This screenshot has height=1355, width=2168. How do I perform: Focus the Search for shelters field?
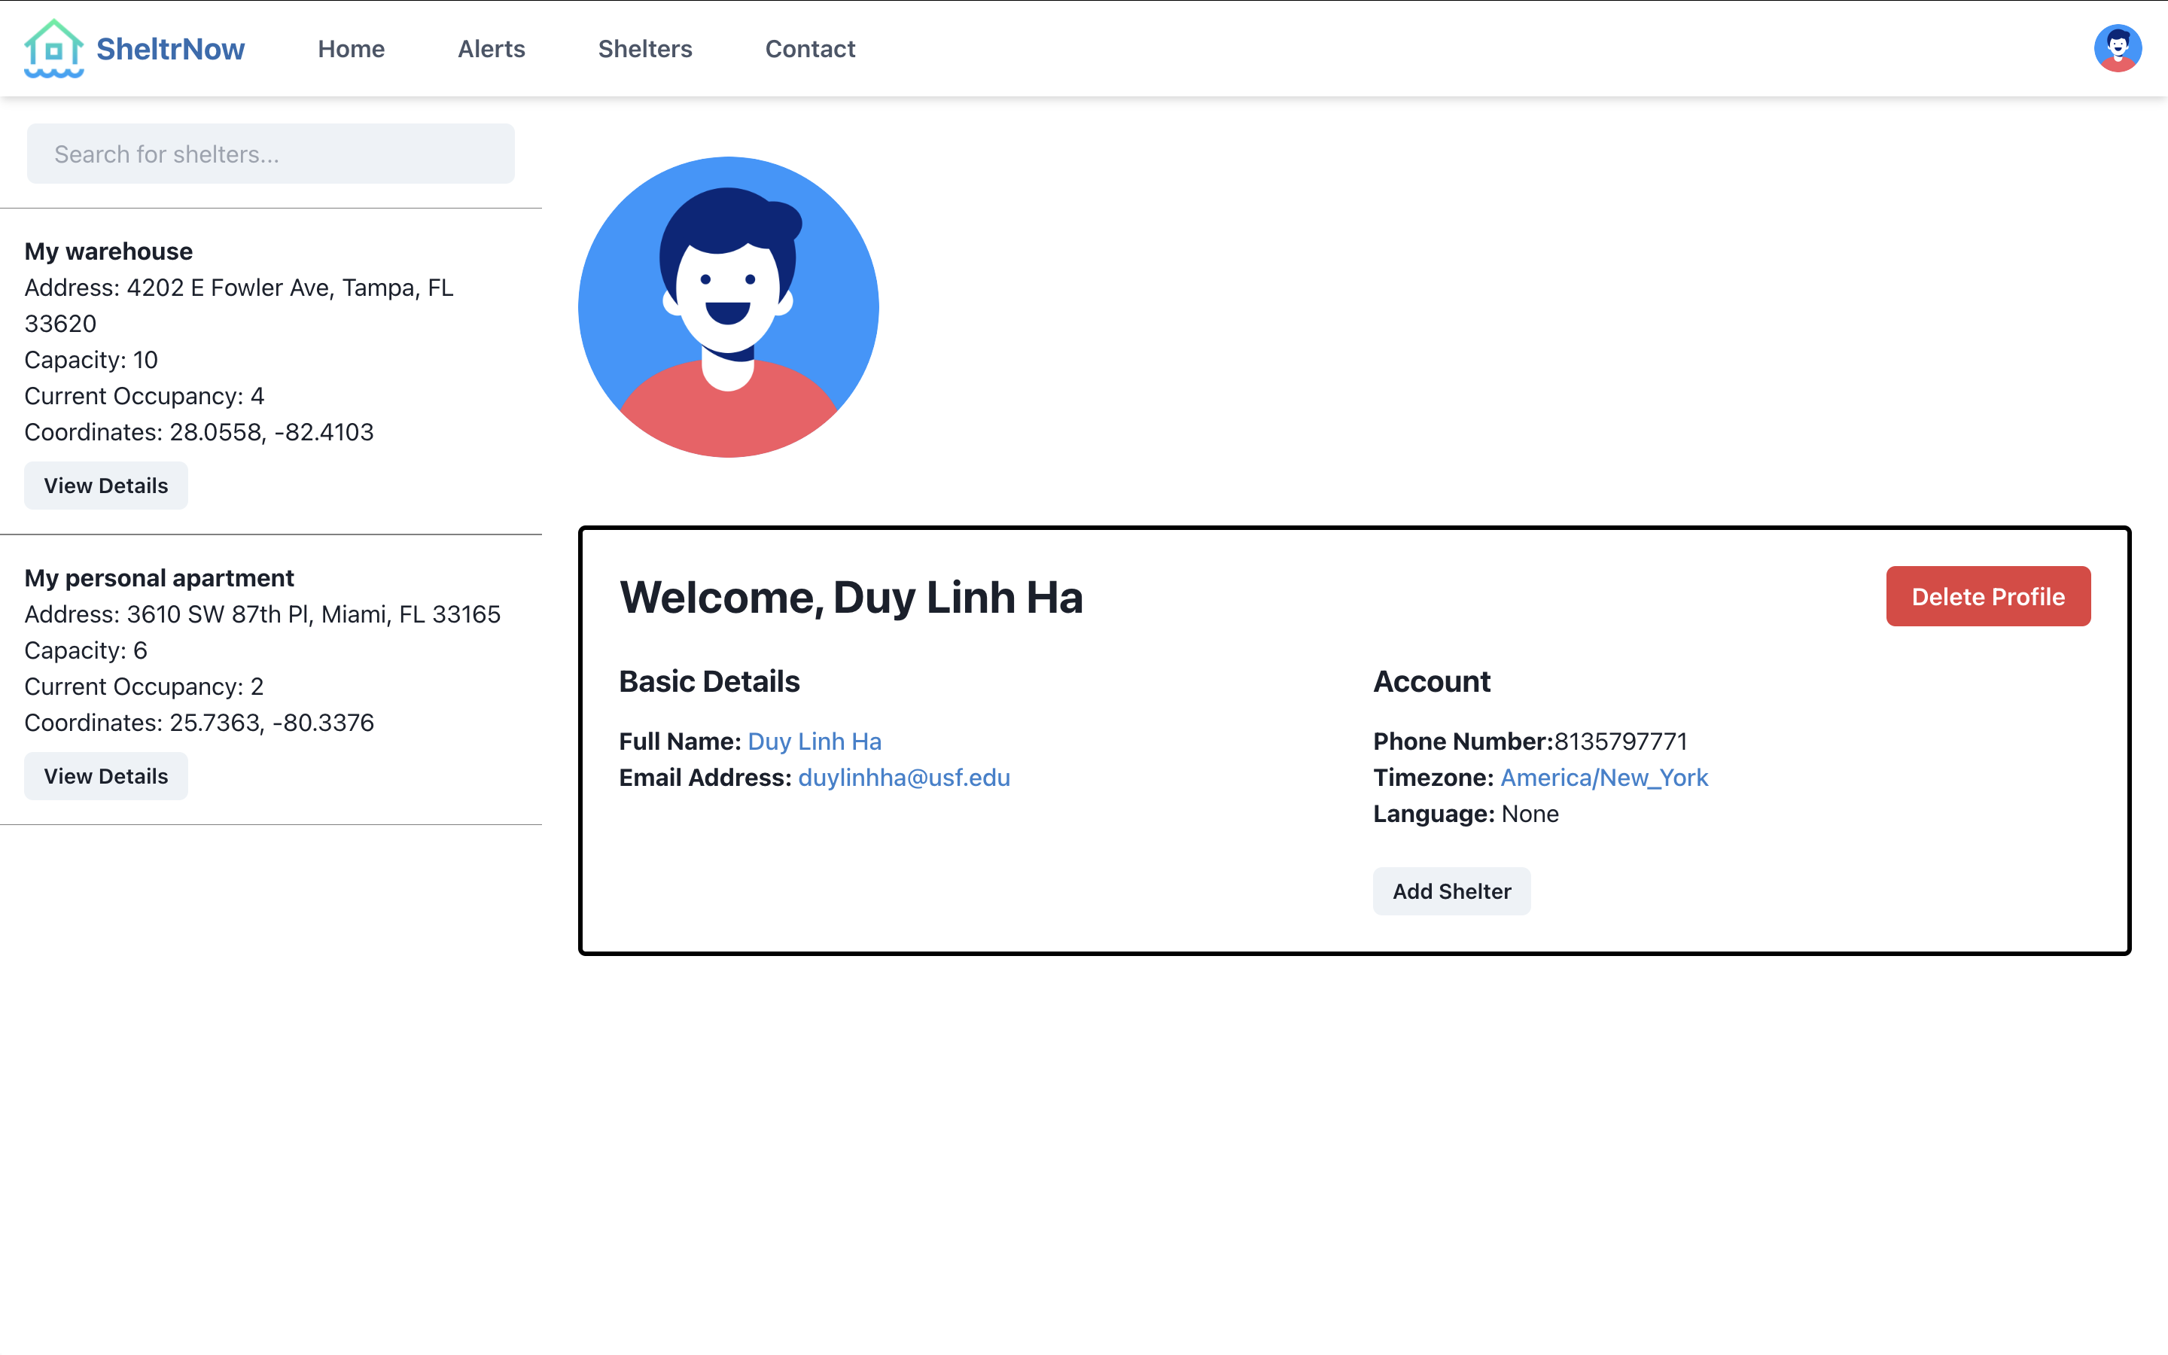tap(270, 154)
